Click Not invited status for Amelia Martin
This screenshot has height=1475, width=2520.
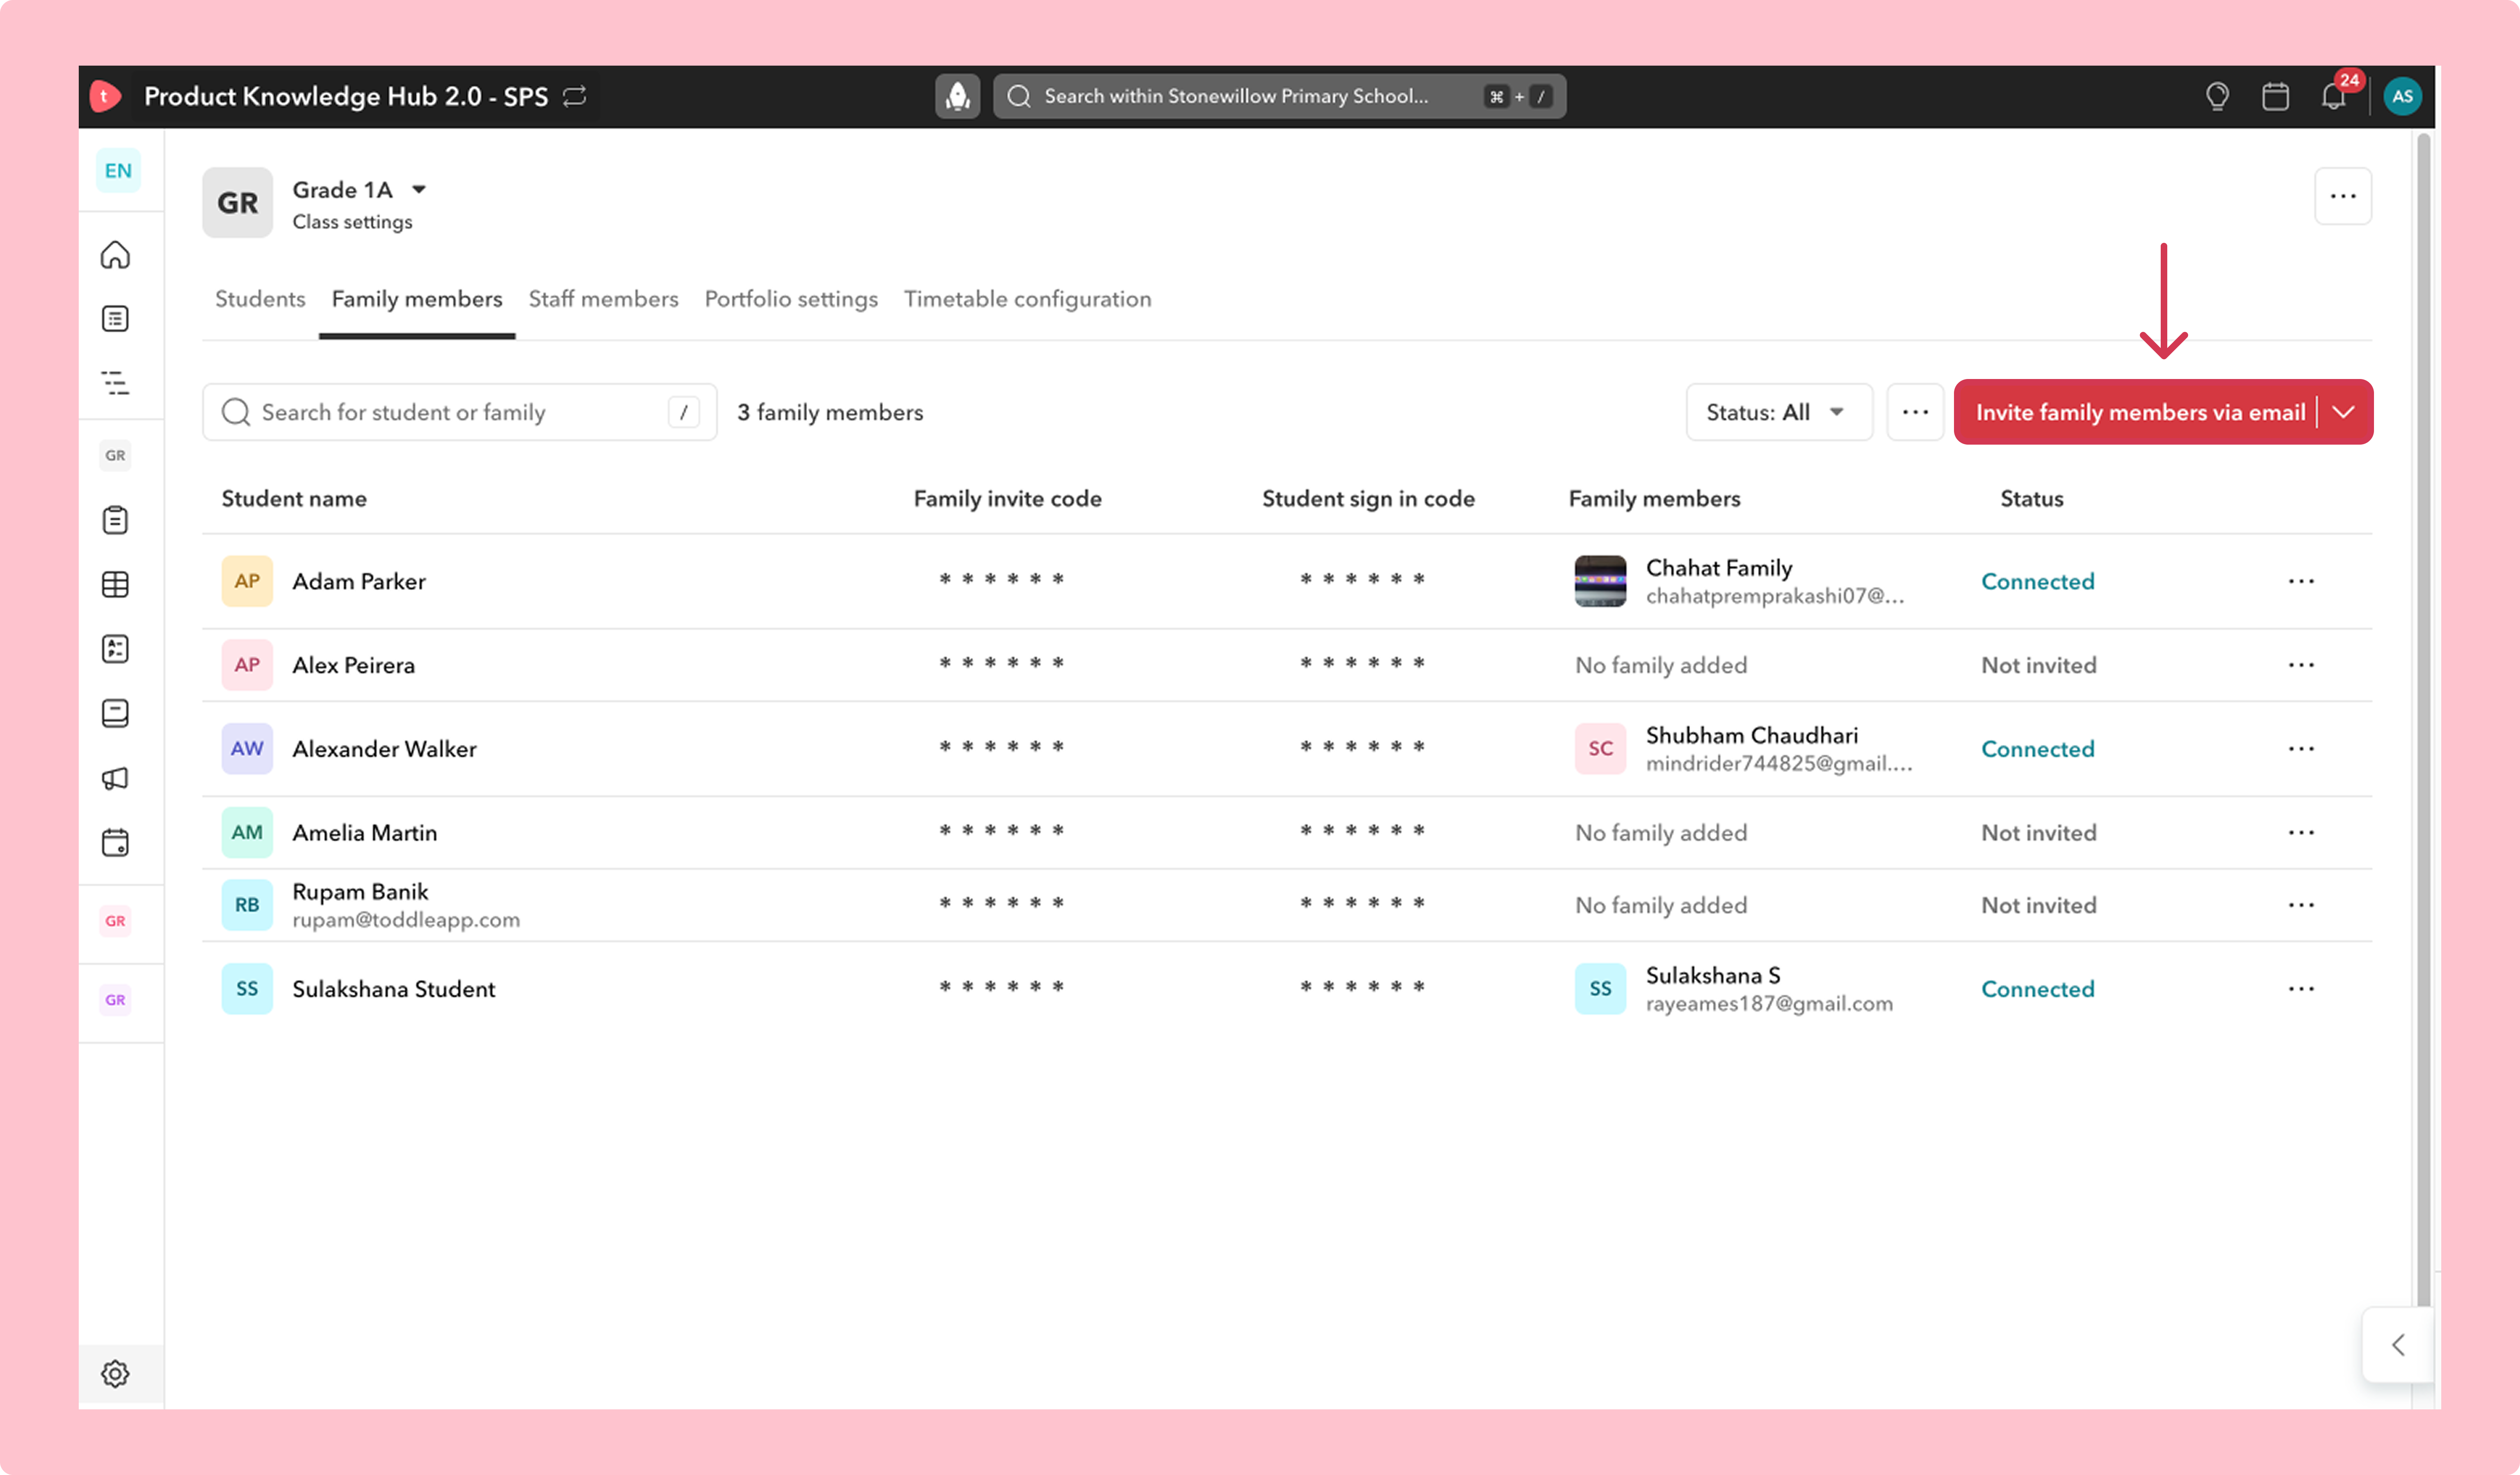pyautogui.click(x=2038, y=833)
